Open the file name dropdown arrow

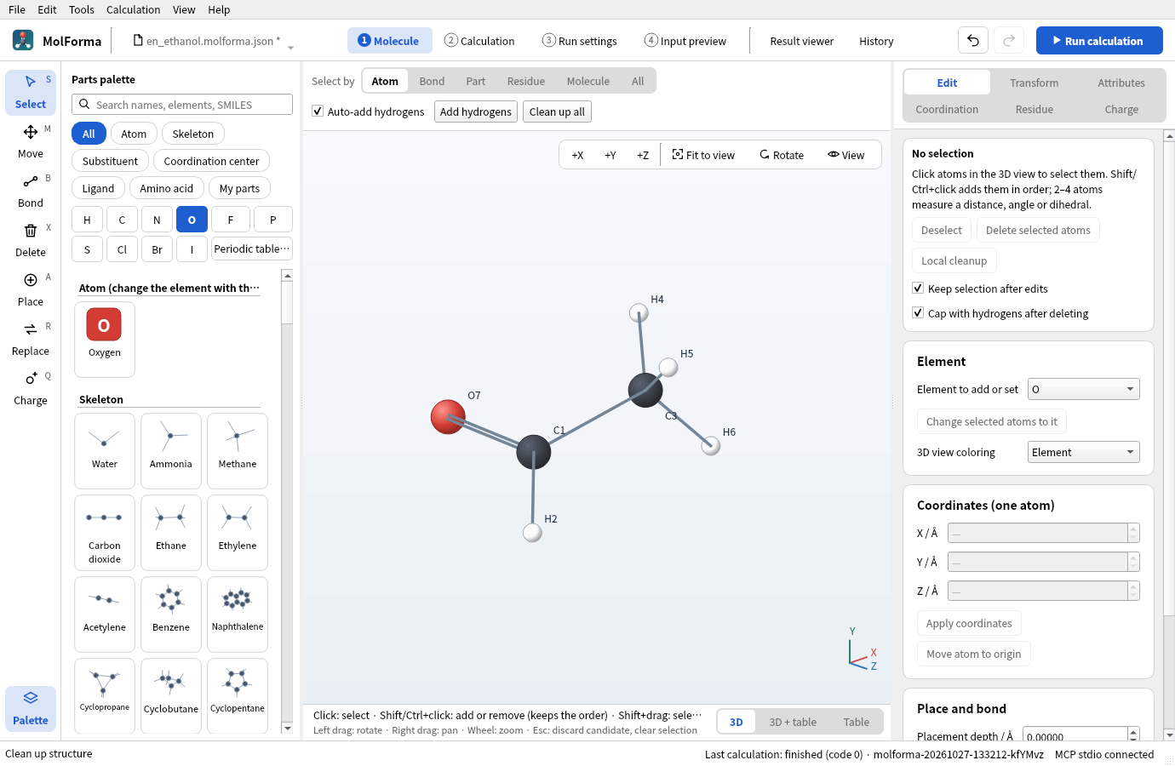290,47
